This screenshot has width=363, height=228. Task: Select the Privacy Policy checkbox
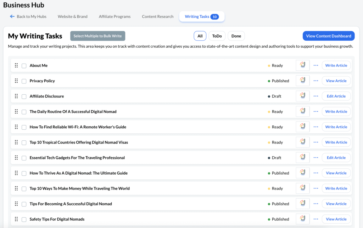(24, 81)
